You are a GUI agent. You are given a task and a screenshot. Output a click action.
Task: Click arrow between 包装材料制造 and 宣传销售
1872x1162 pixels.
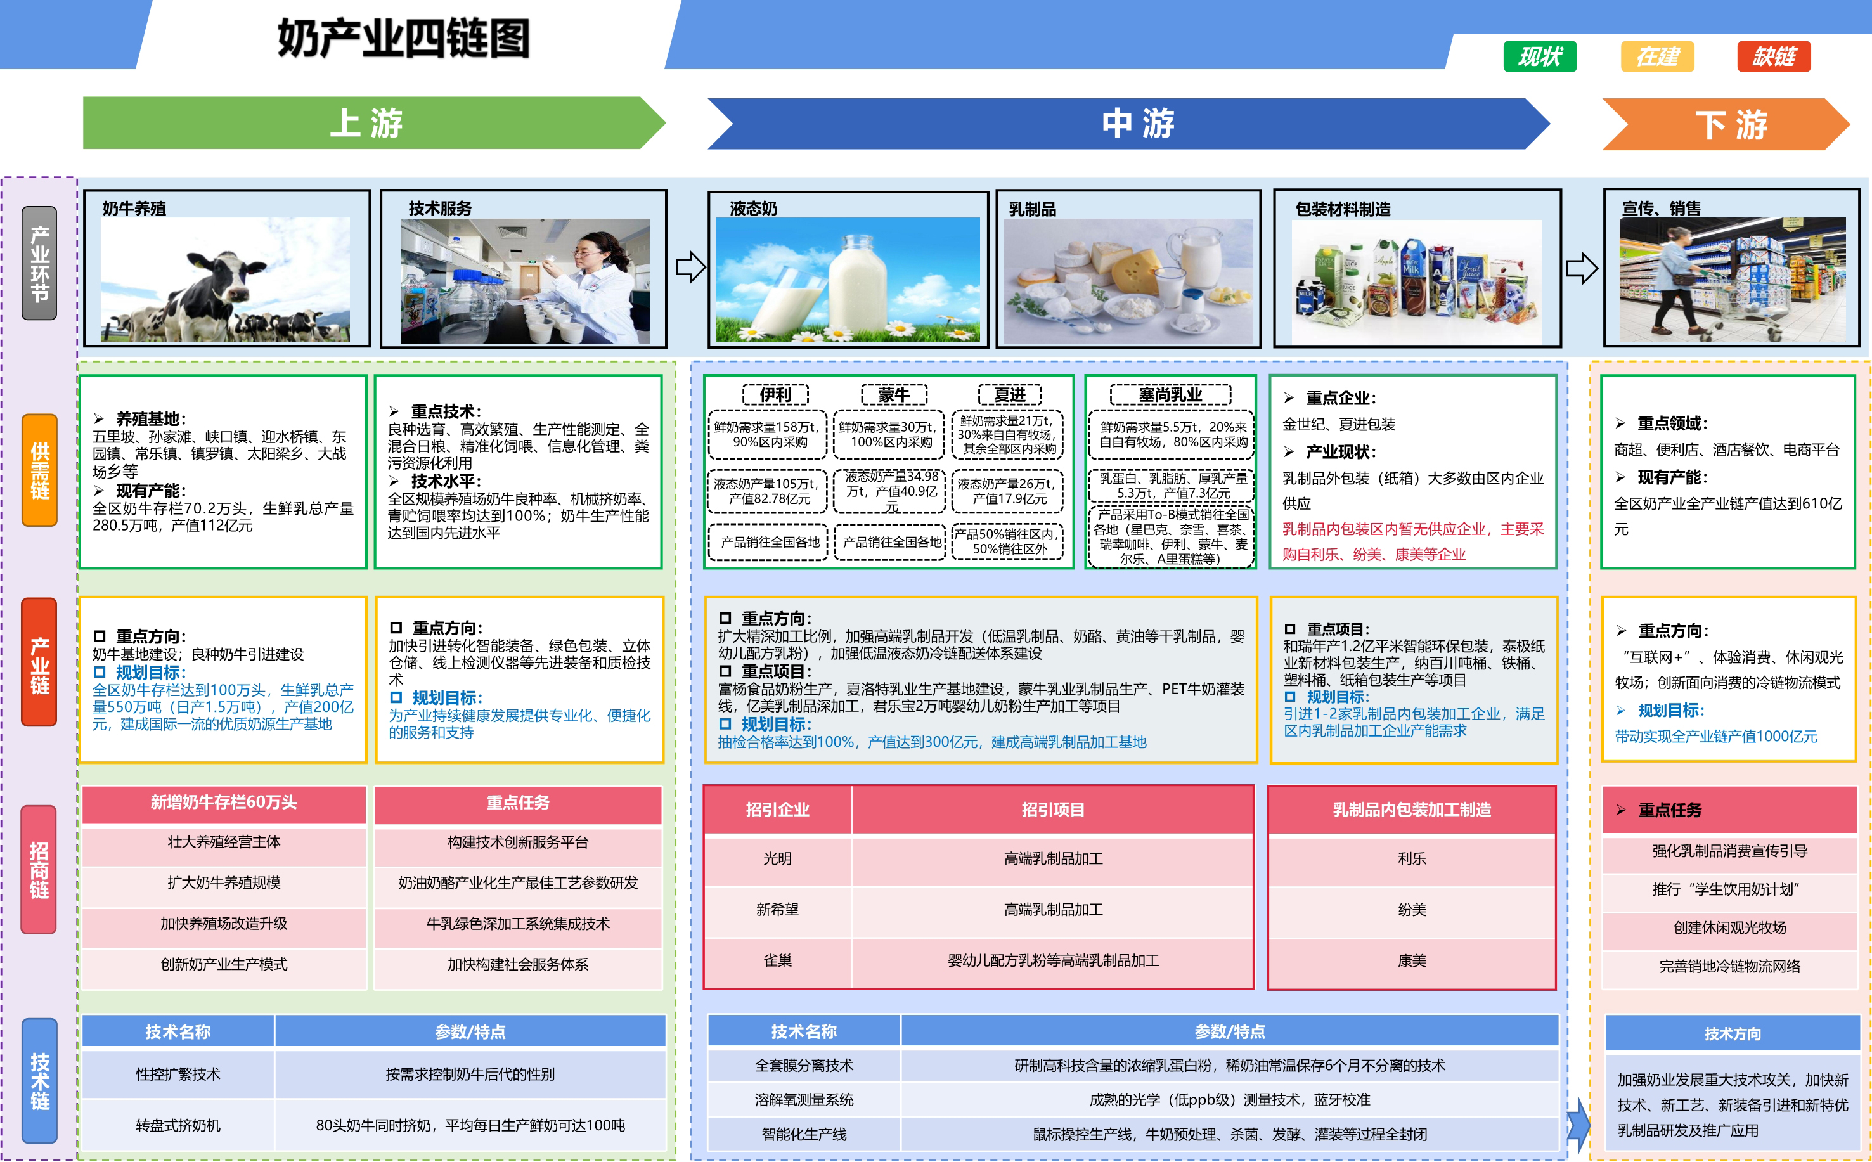tap(1582, 268)
